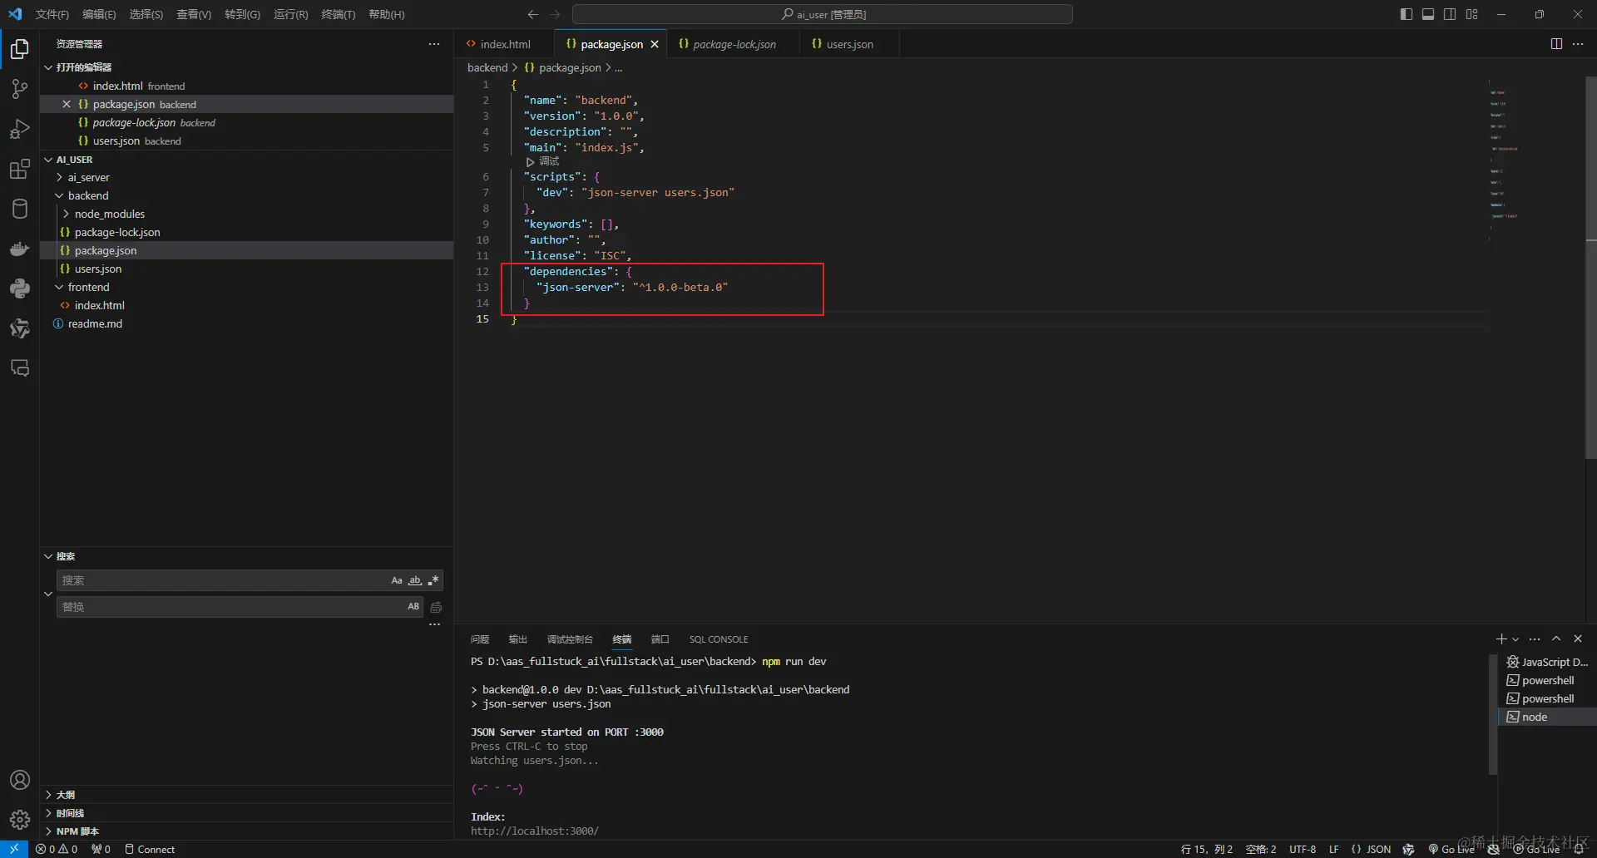Click the 调试 code lens above scripts
Viewport: 1597px width, 858px height.
click(x=543, y=161)
